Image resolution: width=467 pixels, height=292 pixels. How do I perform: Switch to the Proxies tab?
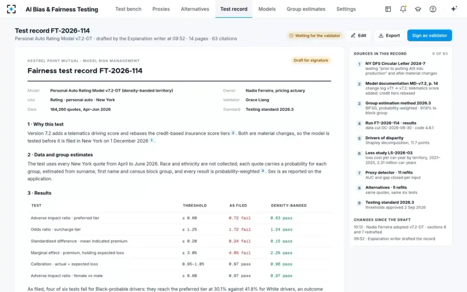161,9
